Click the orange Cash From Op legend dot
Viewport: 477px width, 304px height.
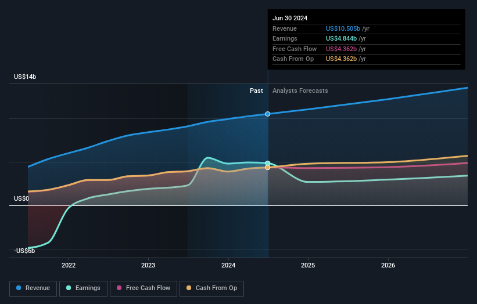point(189,288)
